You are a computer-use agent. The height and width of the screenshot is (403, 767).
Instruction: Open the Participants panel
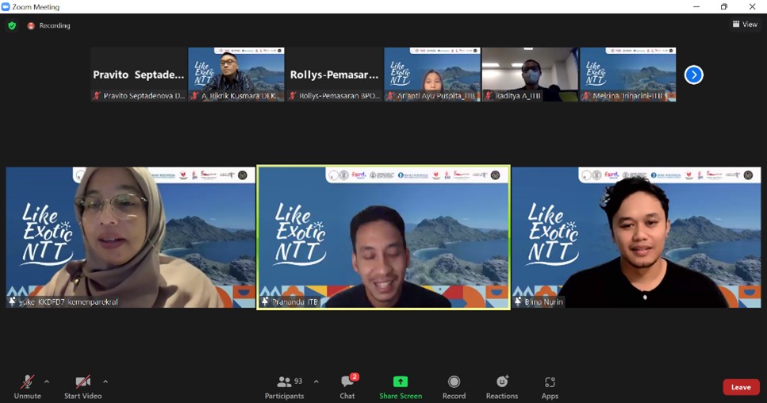(285, 387)
